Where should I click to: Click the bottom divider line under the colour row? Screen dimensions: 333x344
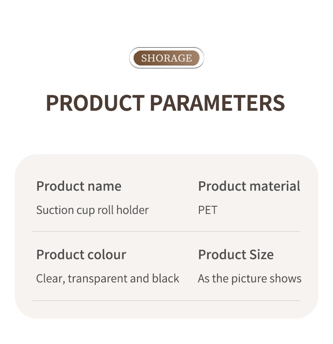(166, 301)
